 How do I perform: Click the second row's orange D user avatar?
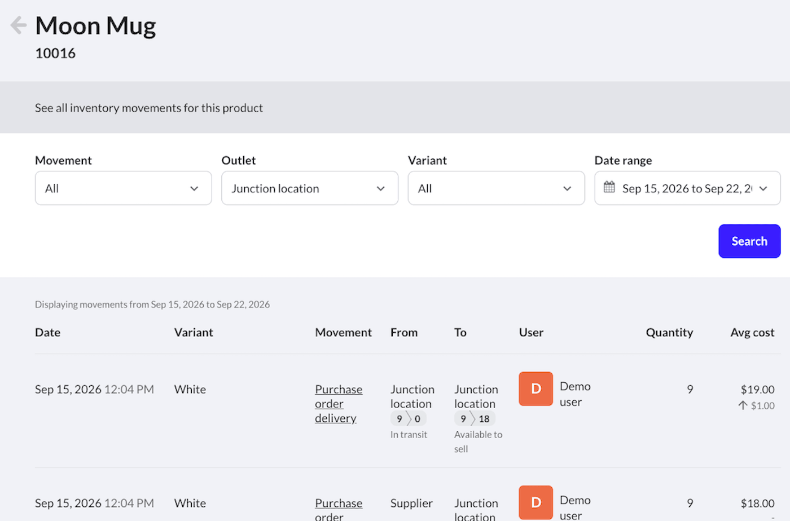point(536,502)
